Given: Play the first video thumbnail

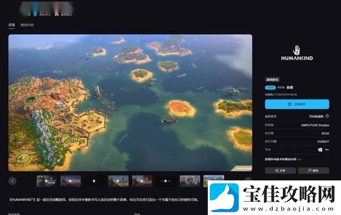Looking at the screenshot, I should tap(47, 181).
